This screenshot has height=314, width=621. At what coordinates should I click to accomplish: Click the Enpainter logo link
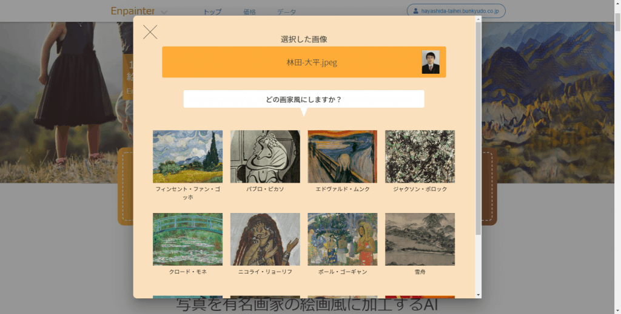(x=133, y=11)
